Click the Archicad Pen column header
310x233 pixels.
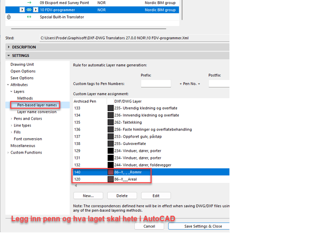tap(90, 101)
